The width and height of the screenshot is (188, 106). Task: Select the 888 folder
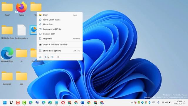(21, 78)
